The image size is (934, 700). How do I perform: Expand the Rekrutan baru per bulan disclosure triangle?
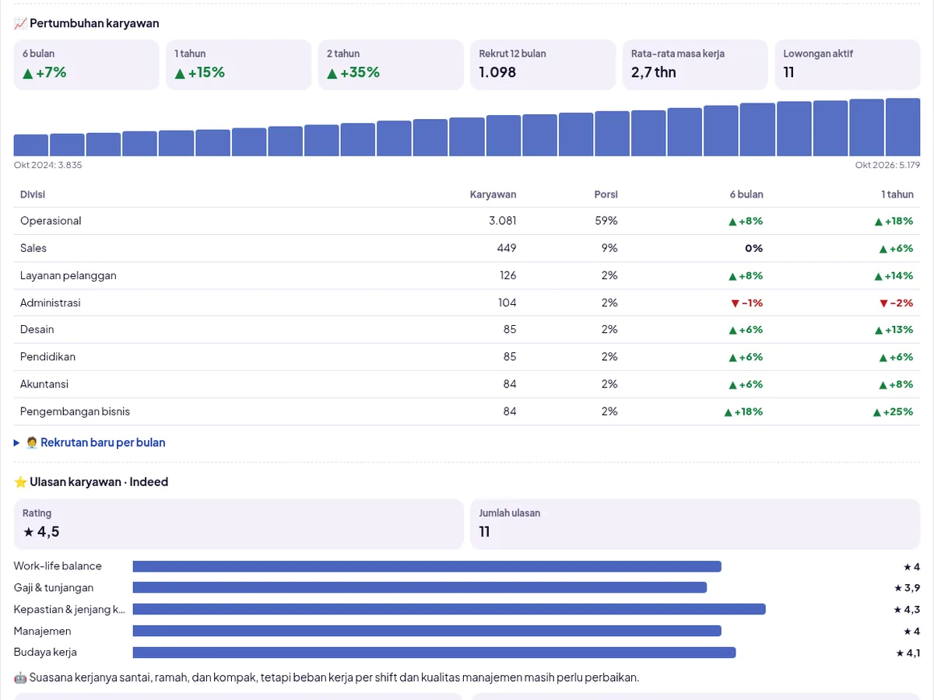(x=17, y=443)
